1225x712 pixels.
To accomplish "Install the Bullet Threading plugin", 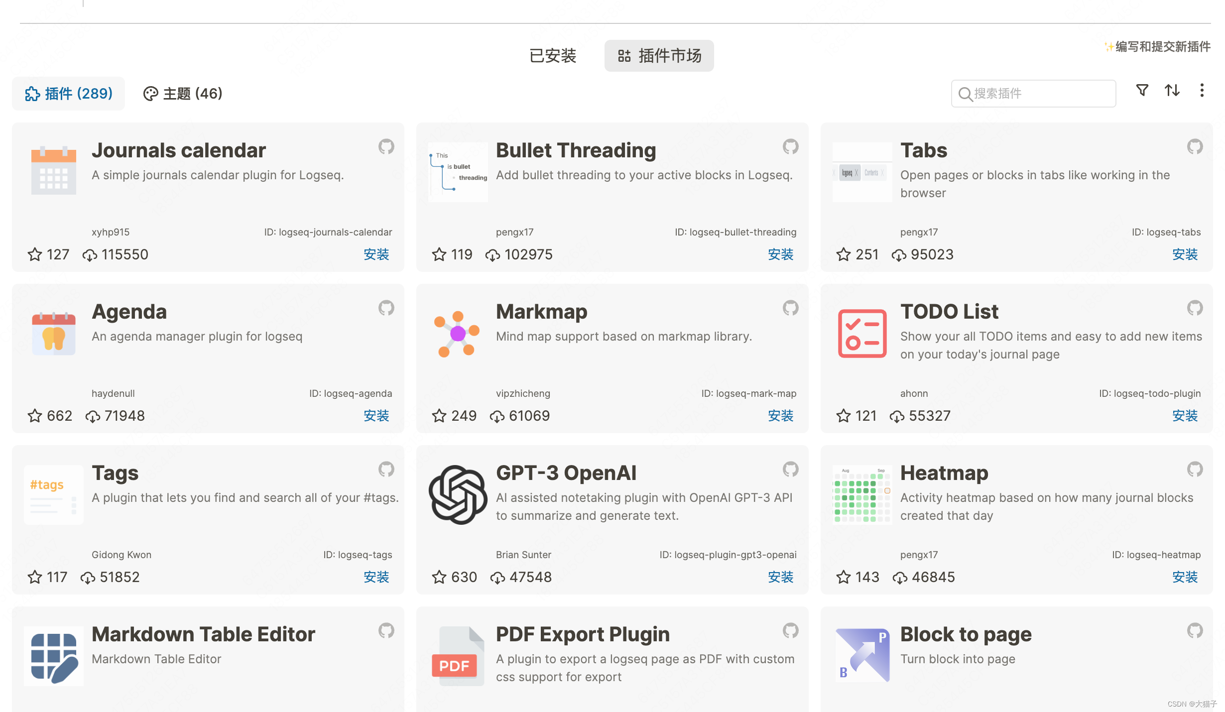I will tap(781, 254).
